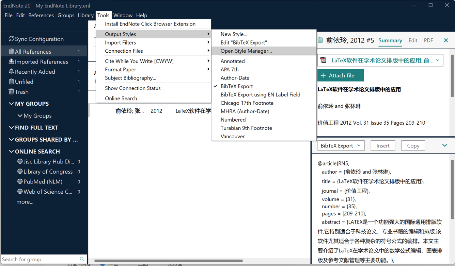Close the reference summary panel
Viewport: 455px width, 266px height.
click(446, 40)
